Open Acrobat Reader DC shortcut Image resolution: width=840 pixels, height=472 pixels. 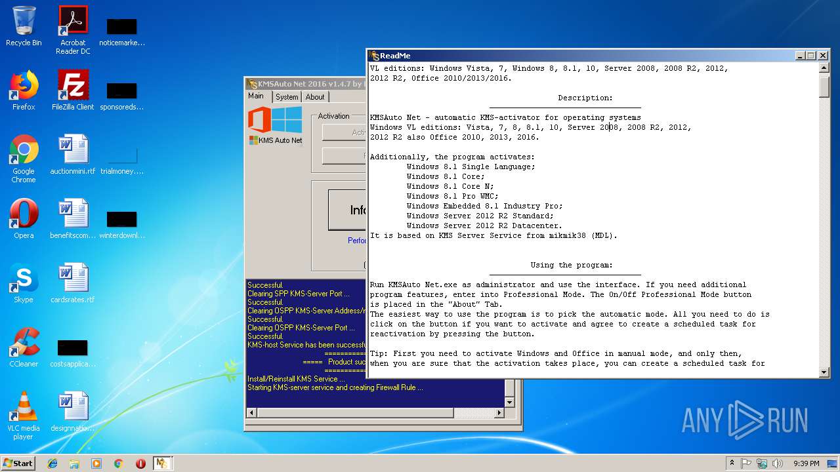[73, 30]
